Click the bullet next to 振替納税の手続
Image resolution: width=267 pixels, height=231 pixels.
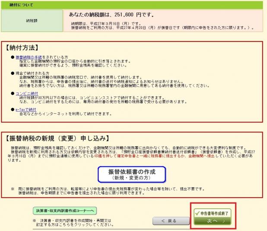pos(12,57)
